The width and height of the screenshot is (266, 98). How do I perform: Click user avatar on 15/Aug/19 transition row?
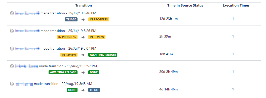12,66
